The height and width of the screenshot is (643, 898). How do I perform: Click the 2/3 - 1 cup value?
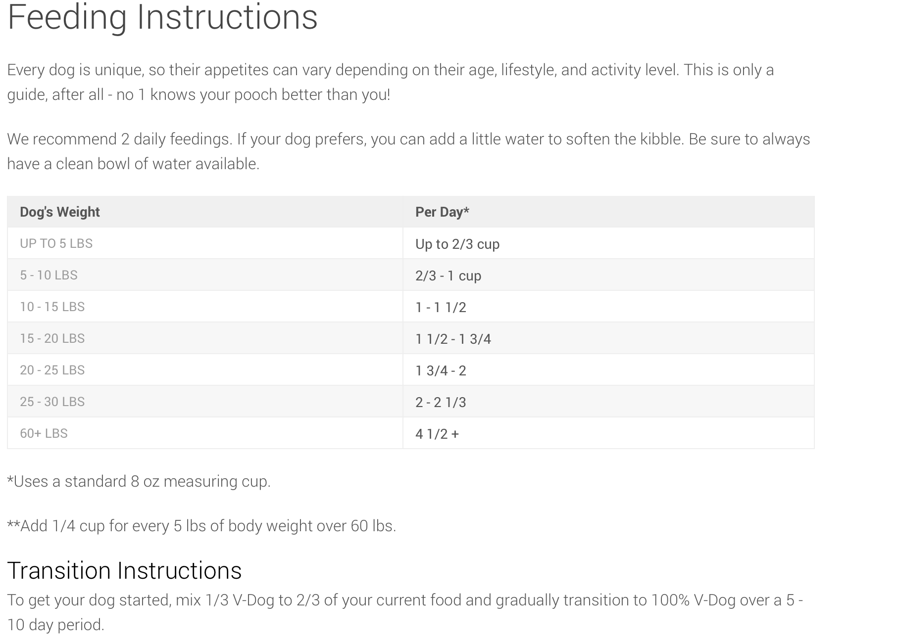click(x=448, y=276)
